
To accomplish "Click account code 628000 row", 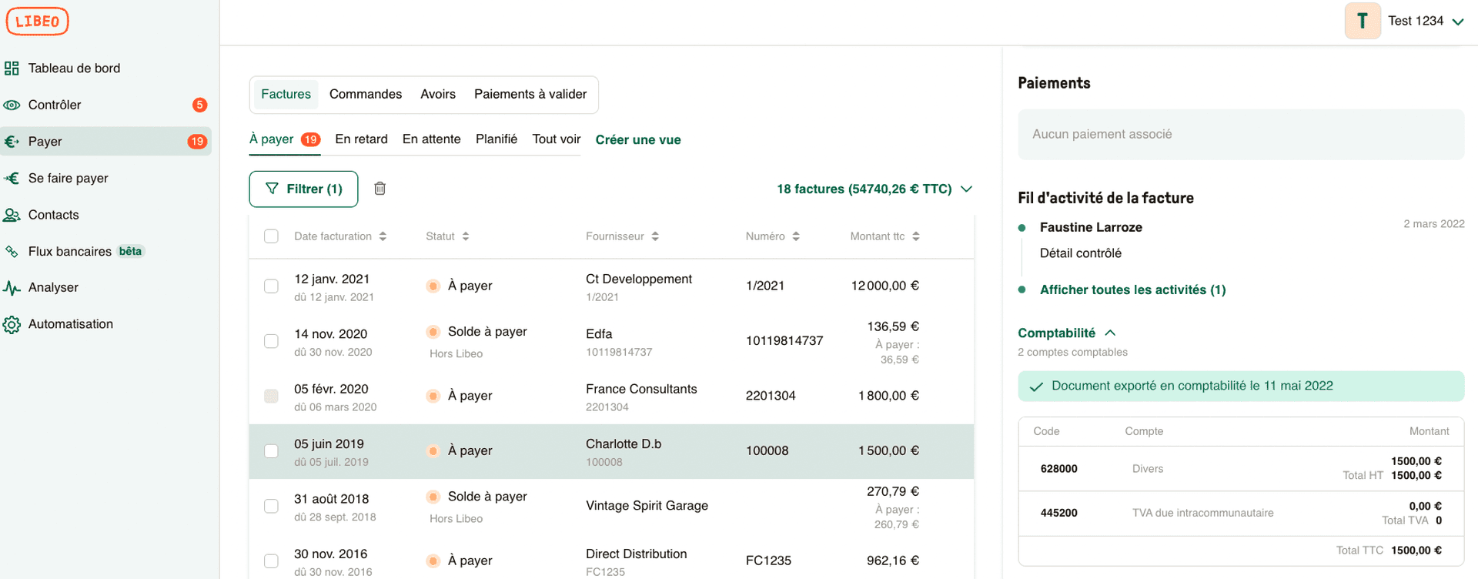I will [x=1241, y=469].
